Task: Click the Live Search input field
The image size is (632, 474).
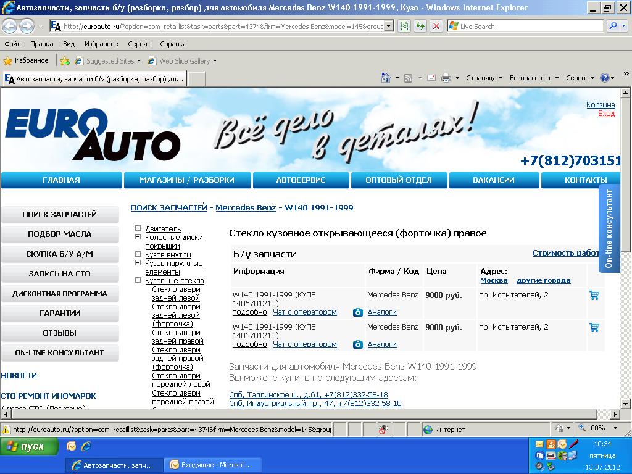Action: 531,26
